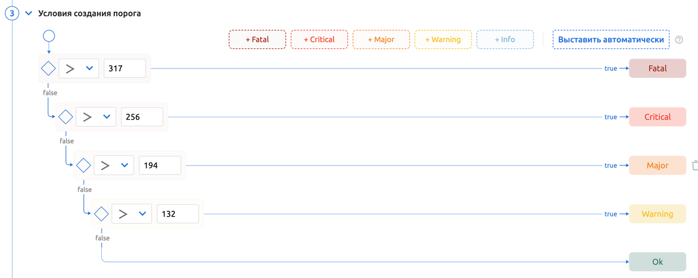Screen dimensions: 698x278
Task: Click the red Critical result label
Action: pyautogui.click(x=658, y=117)
